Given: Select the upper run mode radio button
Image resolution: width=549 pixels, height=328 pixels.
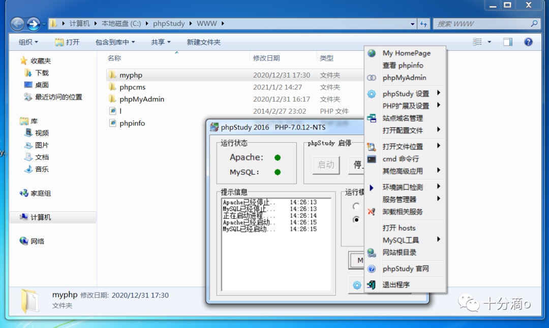Looking at the screenshot, I should tap(356, 206).
